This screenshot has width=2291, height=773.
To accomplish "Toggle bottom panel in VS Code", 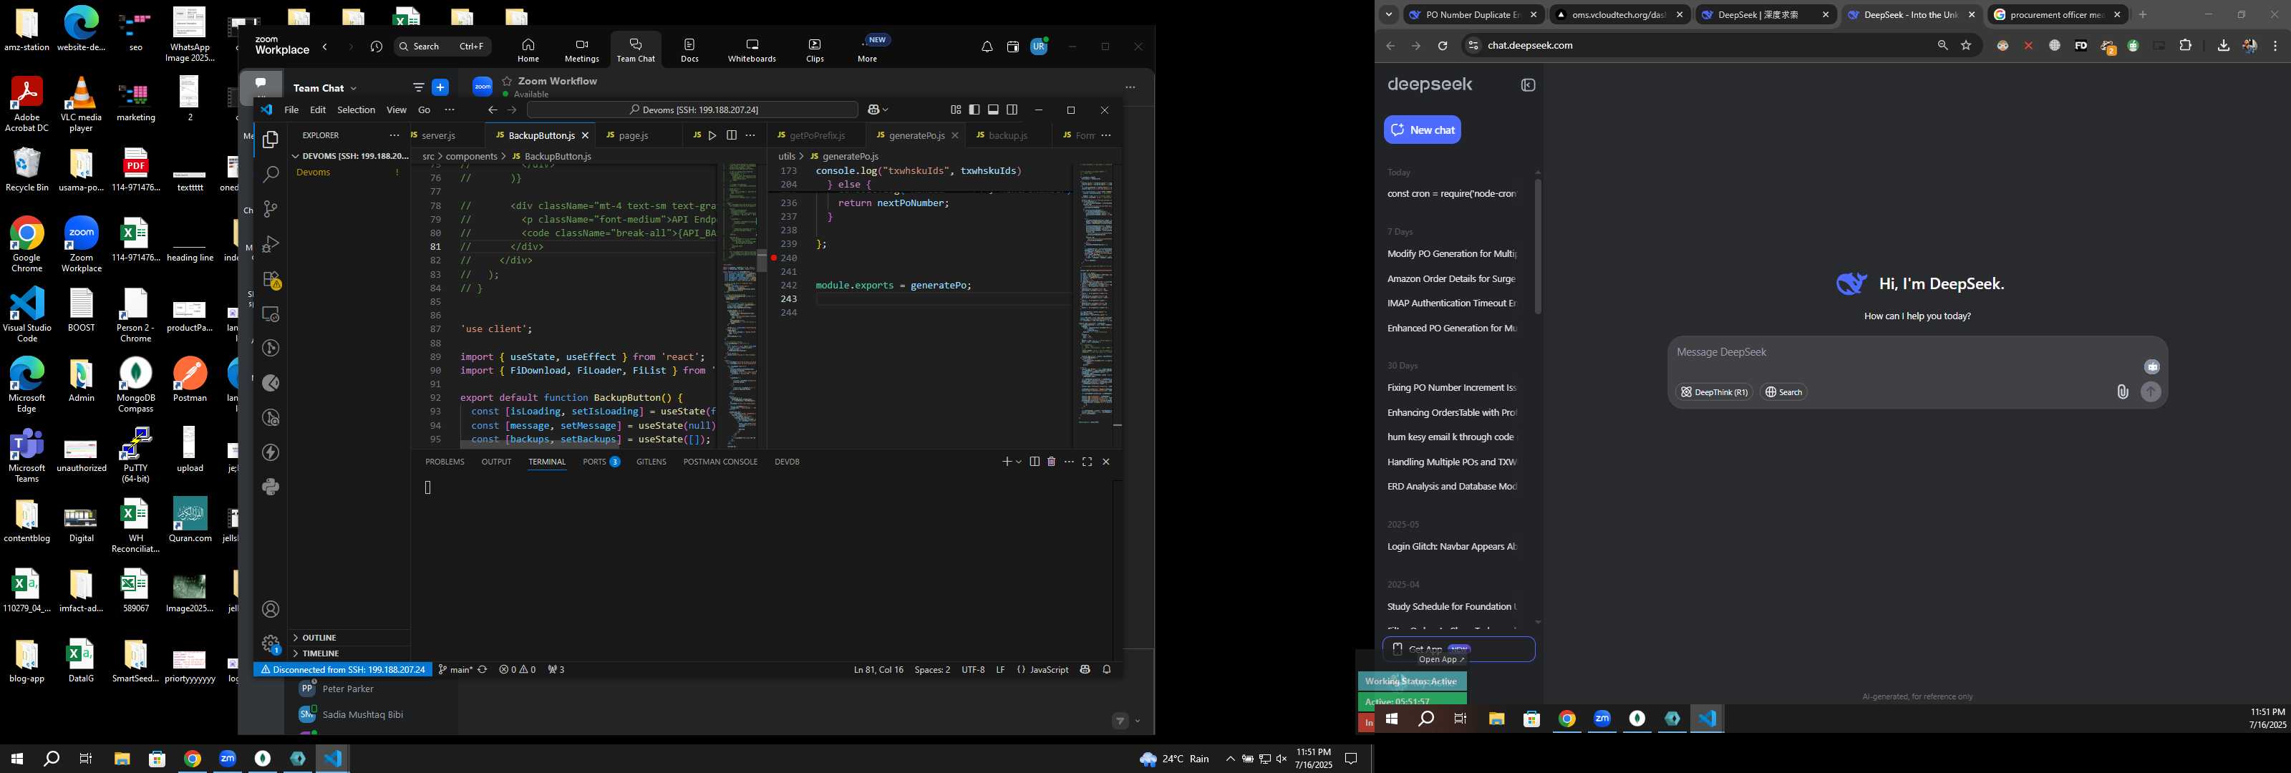I will 992,110.
